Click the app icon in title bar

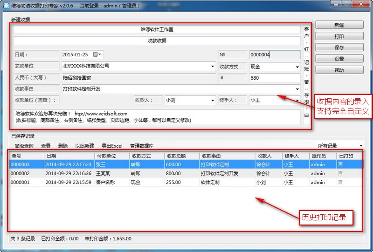coord(7,5)
